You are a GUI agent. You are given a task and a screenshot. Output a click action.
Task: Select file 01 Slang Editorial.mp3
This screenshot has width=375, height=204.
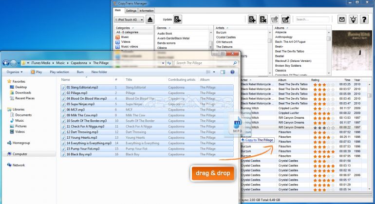coord(82,88)
